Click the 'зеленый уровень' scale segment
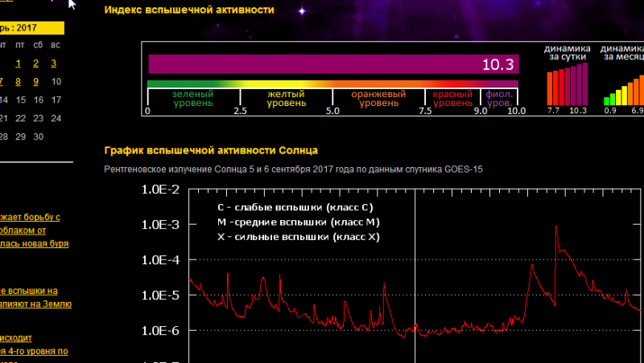 (x=193, y=98)
